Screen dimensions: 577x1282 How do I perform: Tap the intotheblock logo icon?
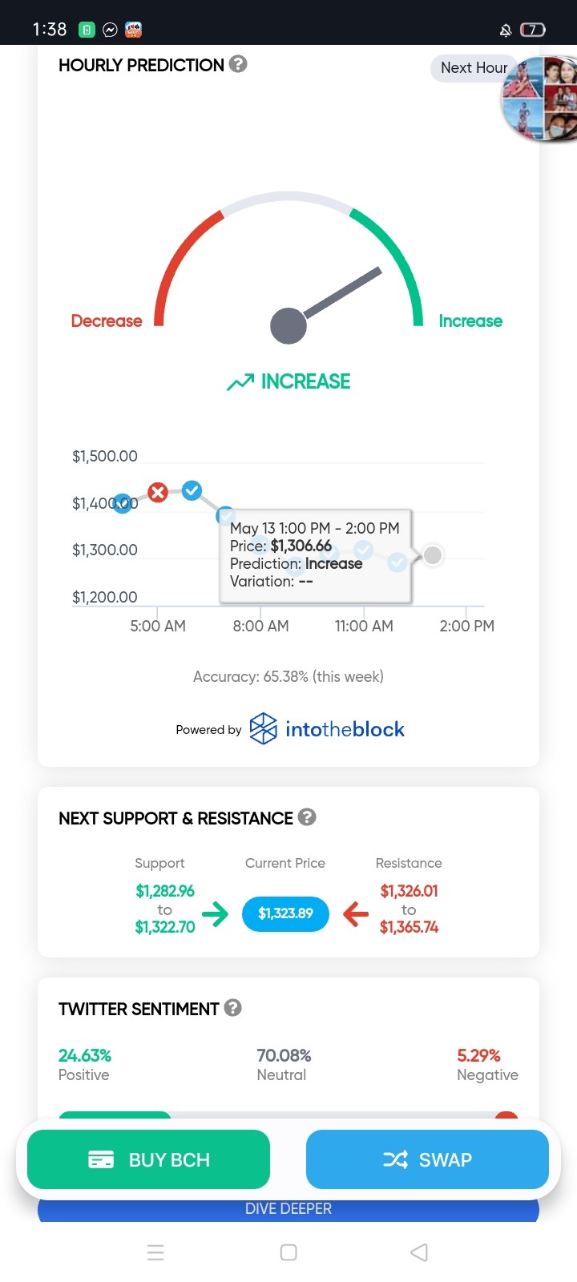[x=263, y=728]
